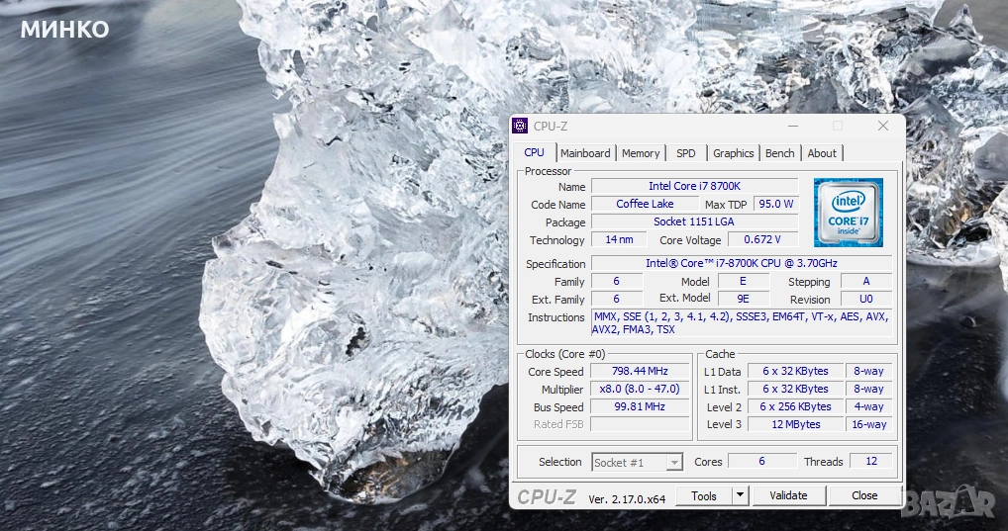Click the processor Name field
1008x531 pixels.
coord(694,186)
